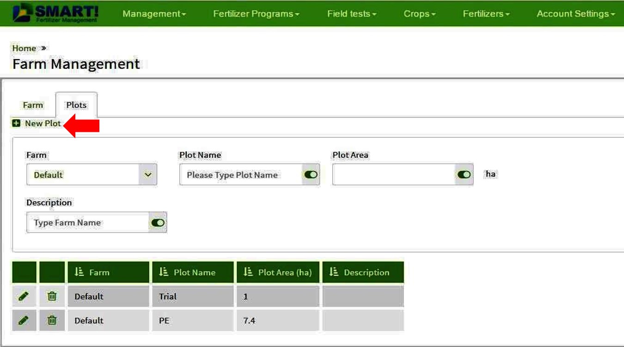Screen dimensions: 624x347
Task: Open the Account Settings menu
Action: [575, 14]
